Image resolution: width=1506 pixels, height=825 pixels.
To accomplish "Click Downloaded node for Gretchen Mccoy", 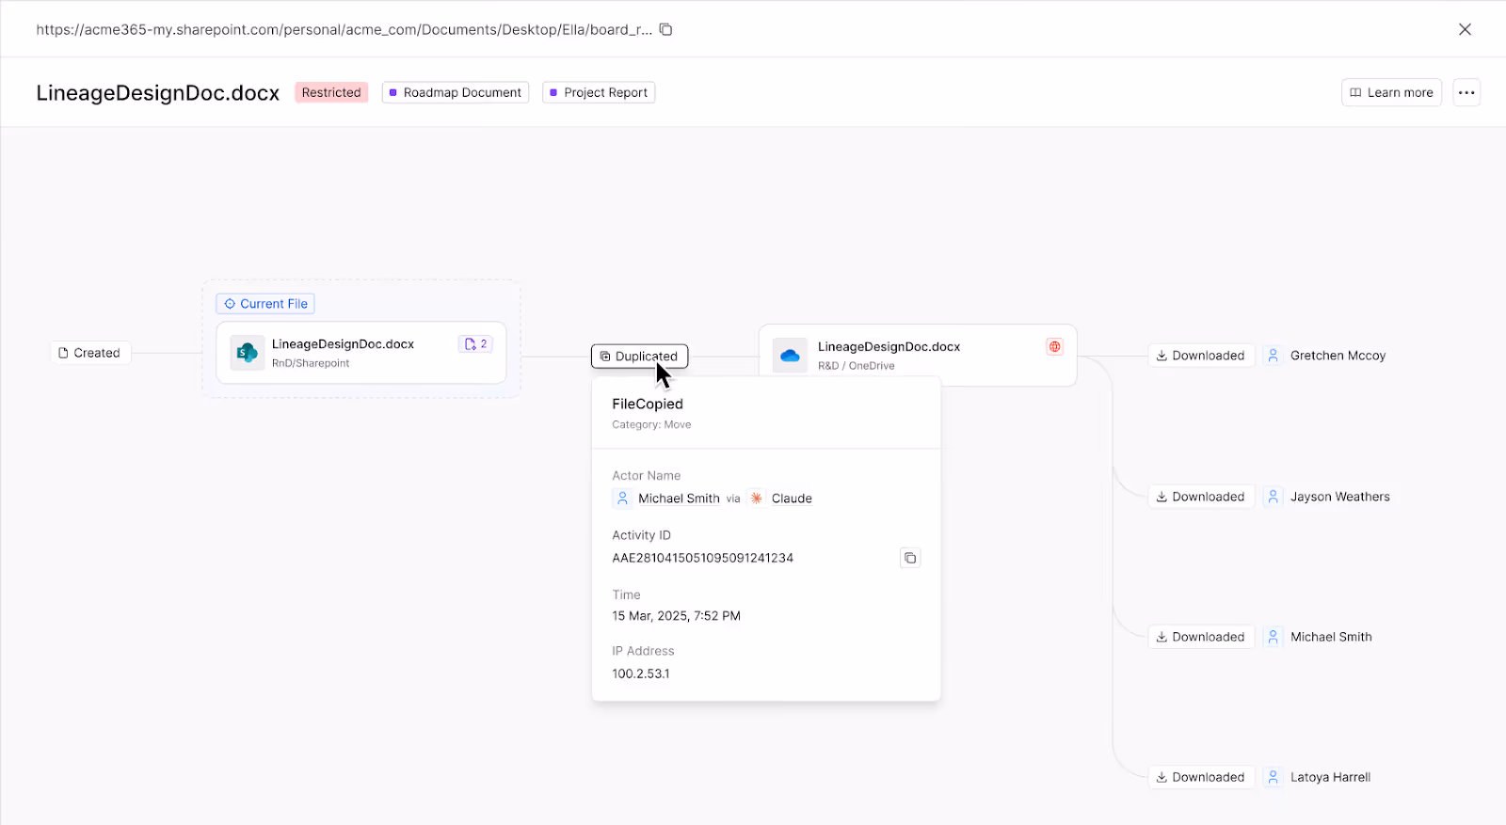I will point(1201,356).
